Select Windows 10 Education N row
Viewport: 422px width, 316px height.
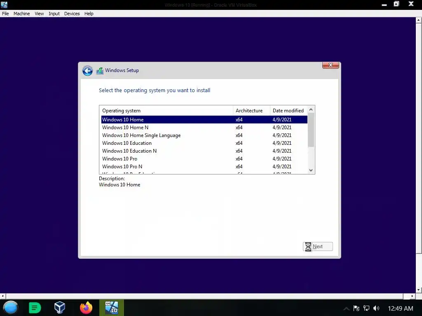(204, 151)
